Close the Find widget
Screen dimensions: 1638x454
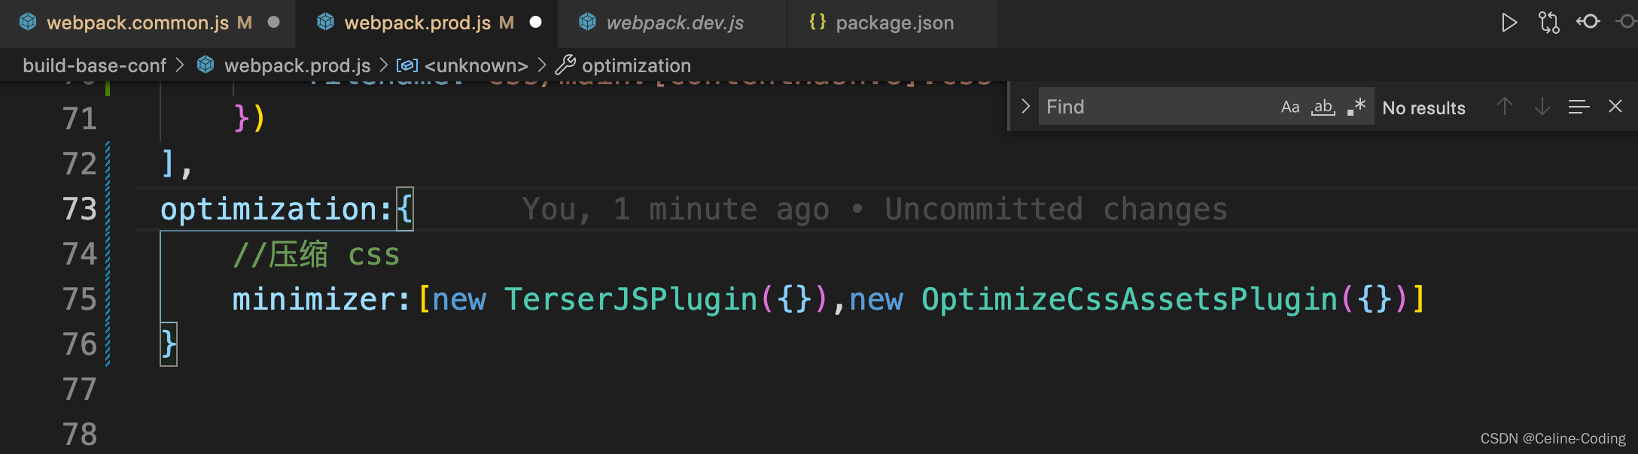[1615, 107]
